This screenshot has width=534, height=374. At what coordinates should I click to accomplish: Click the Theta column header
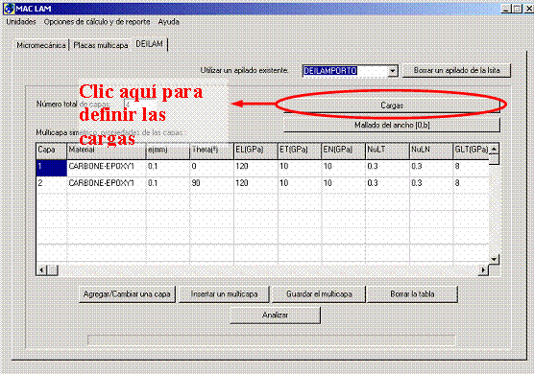tap(211, 151)
